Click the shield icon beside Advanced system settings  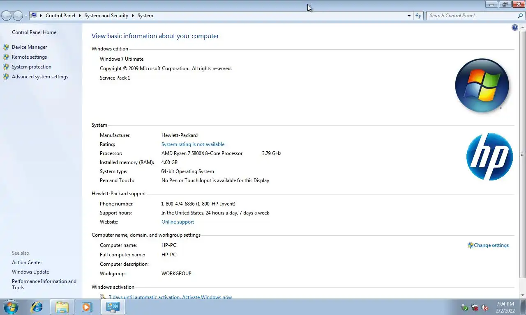click(x=6, y=77)
